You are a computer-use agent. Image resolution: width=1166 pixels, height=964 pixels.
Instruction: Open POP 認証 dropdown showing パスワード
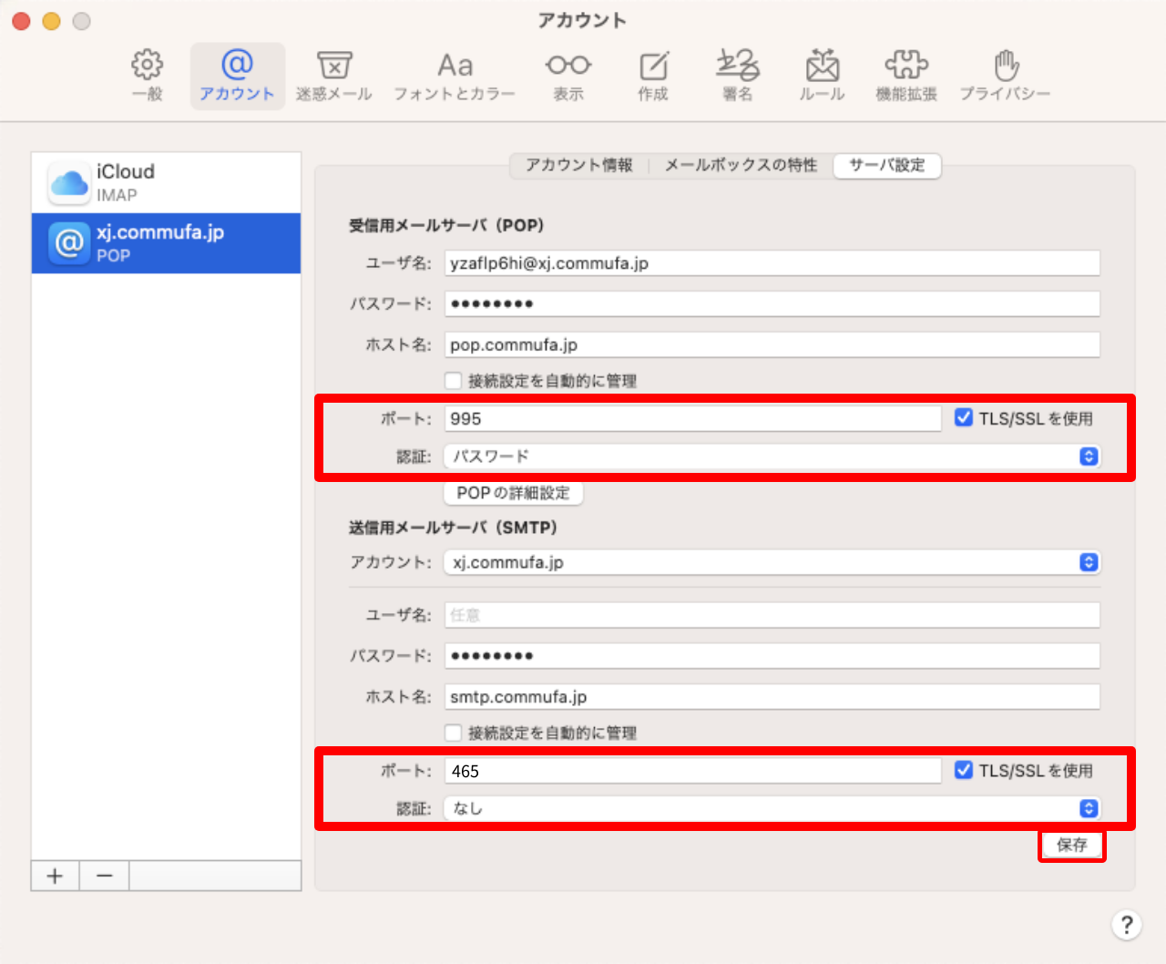point(772,456)
